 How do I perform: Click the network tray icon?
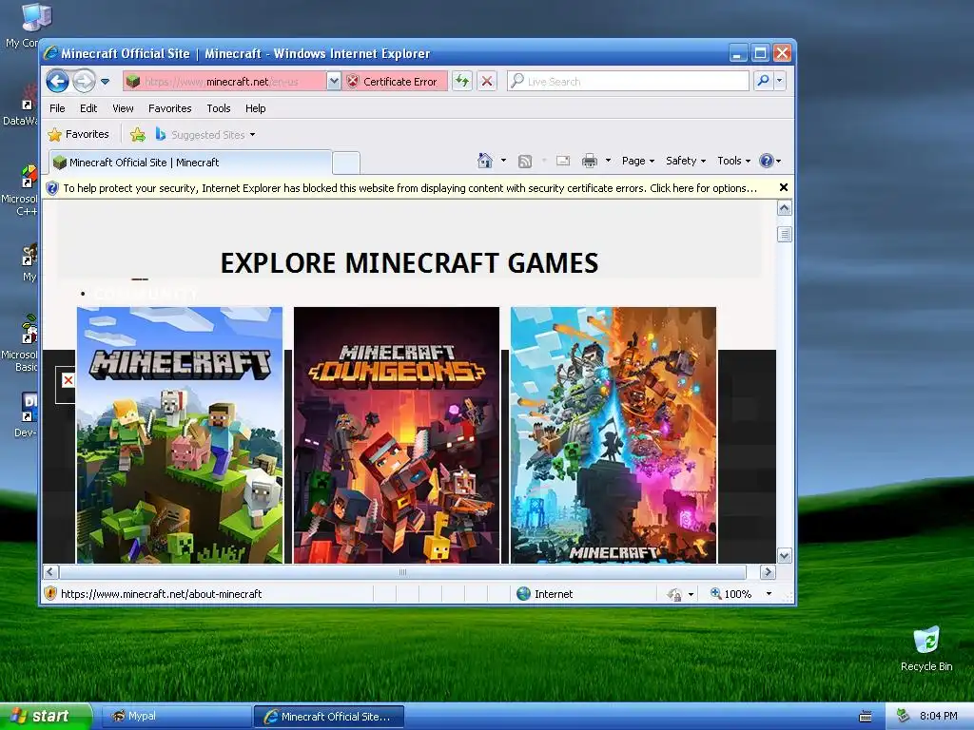coord(903,716)
